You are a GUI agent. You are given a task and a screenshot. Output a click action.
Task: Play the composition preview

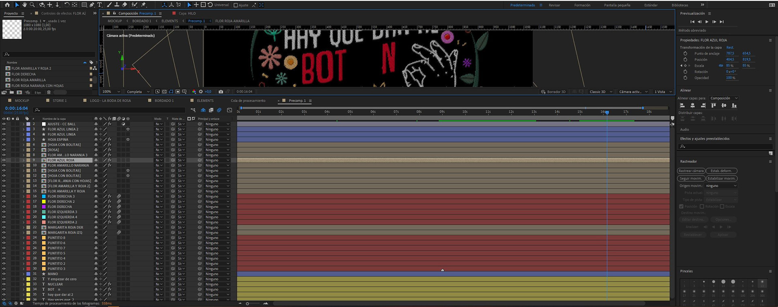707,22
